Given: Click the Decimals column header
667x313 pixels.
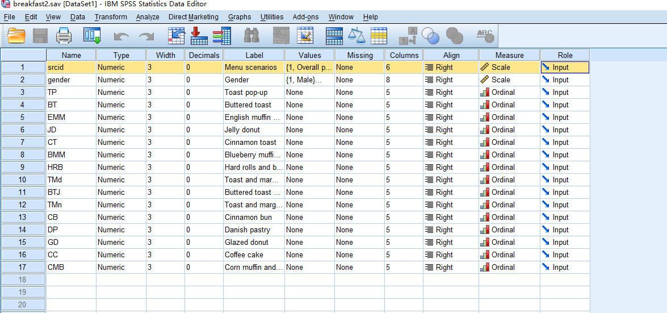Looking at the screenshot, I should click(x=204, y=55).
